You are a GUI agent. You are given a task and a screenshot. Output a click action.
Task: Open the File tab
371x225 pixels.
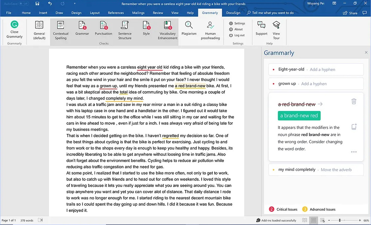[x=9, y=13]
